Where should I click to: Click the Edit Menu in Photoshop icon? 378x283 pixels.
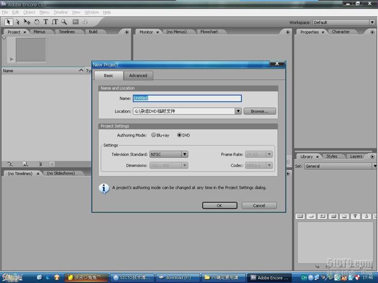pyautogui.click(x=76, y=22)
